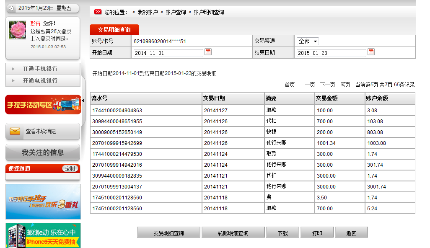Open the iPhone6 lottery advertisement banner
Viewport: 430px width, 248px height.
[43, 235]
